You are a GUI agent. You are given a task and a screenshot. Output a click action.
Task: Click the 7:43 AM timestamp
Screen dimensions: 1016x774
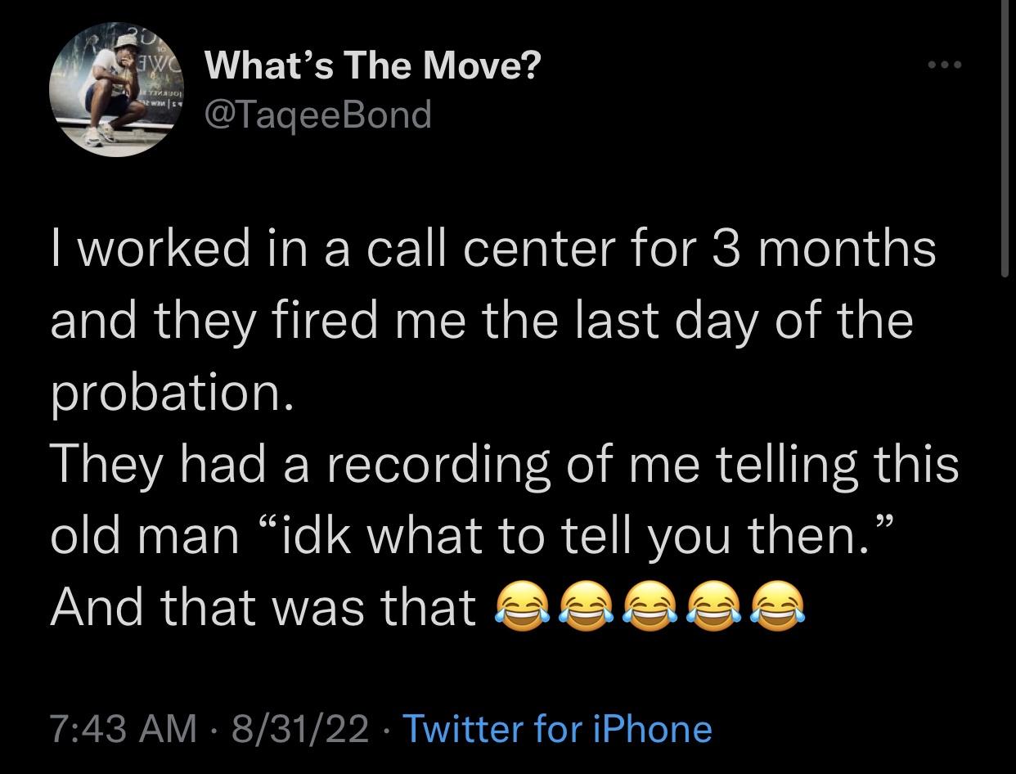coord(124,727)
